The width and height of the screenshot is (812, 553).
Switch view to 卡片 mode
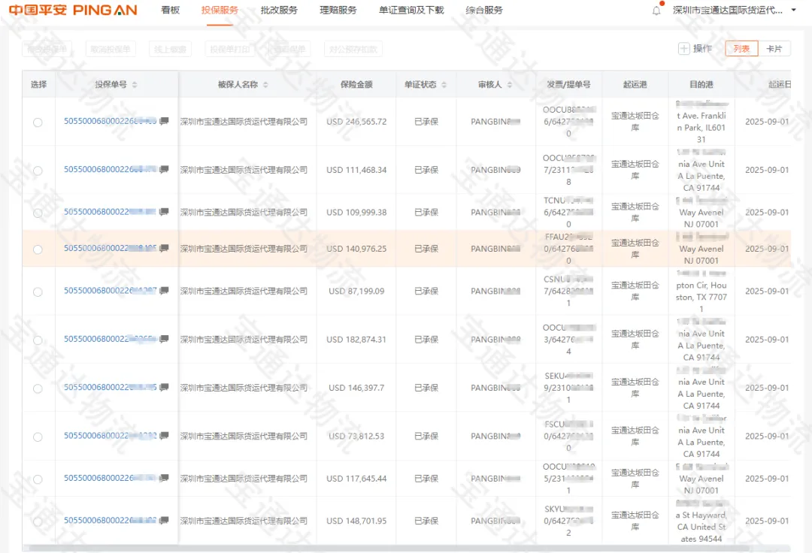pos(776,48)
